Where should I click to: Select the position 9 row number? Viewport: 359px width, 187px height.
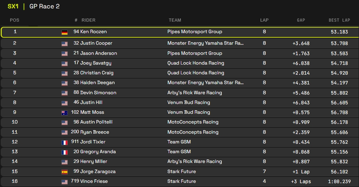click(x=15, y=112)
